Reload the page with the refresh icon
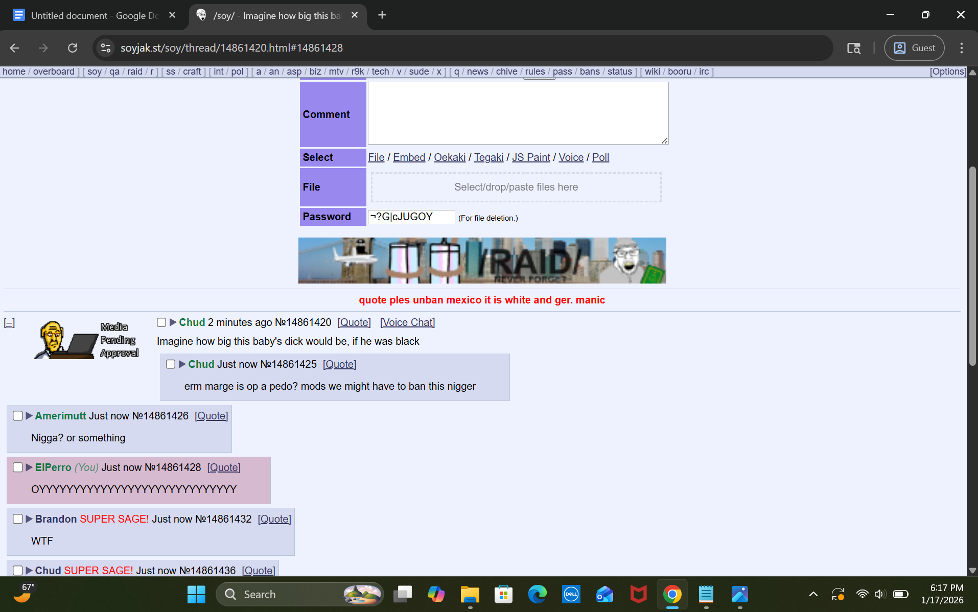 [x=73, y=48]
